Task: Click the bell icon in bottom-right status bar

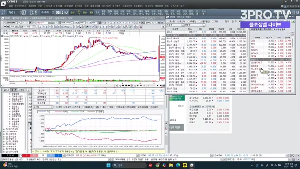Action: click(x=291, y=156)
